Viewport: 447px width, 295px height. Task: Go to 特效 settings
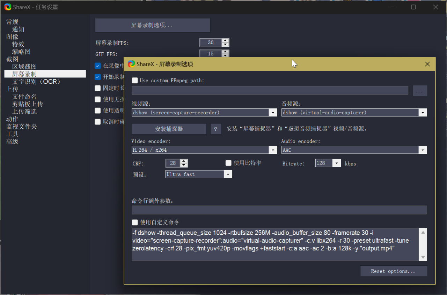[18, 44]
